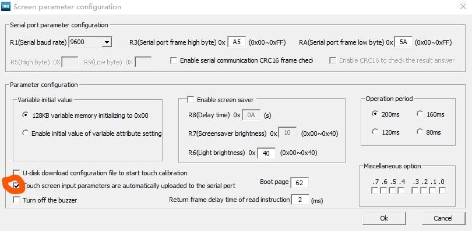The image size is (472, 231).
Task: Click the R3 serial frame high byte field
Action: tap(237, 42)
